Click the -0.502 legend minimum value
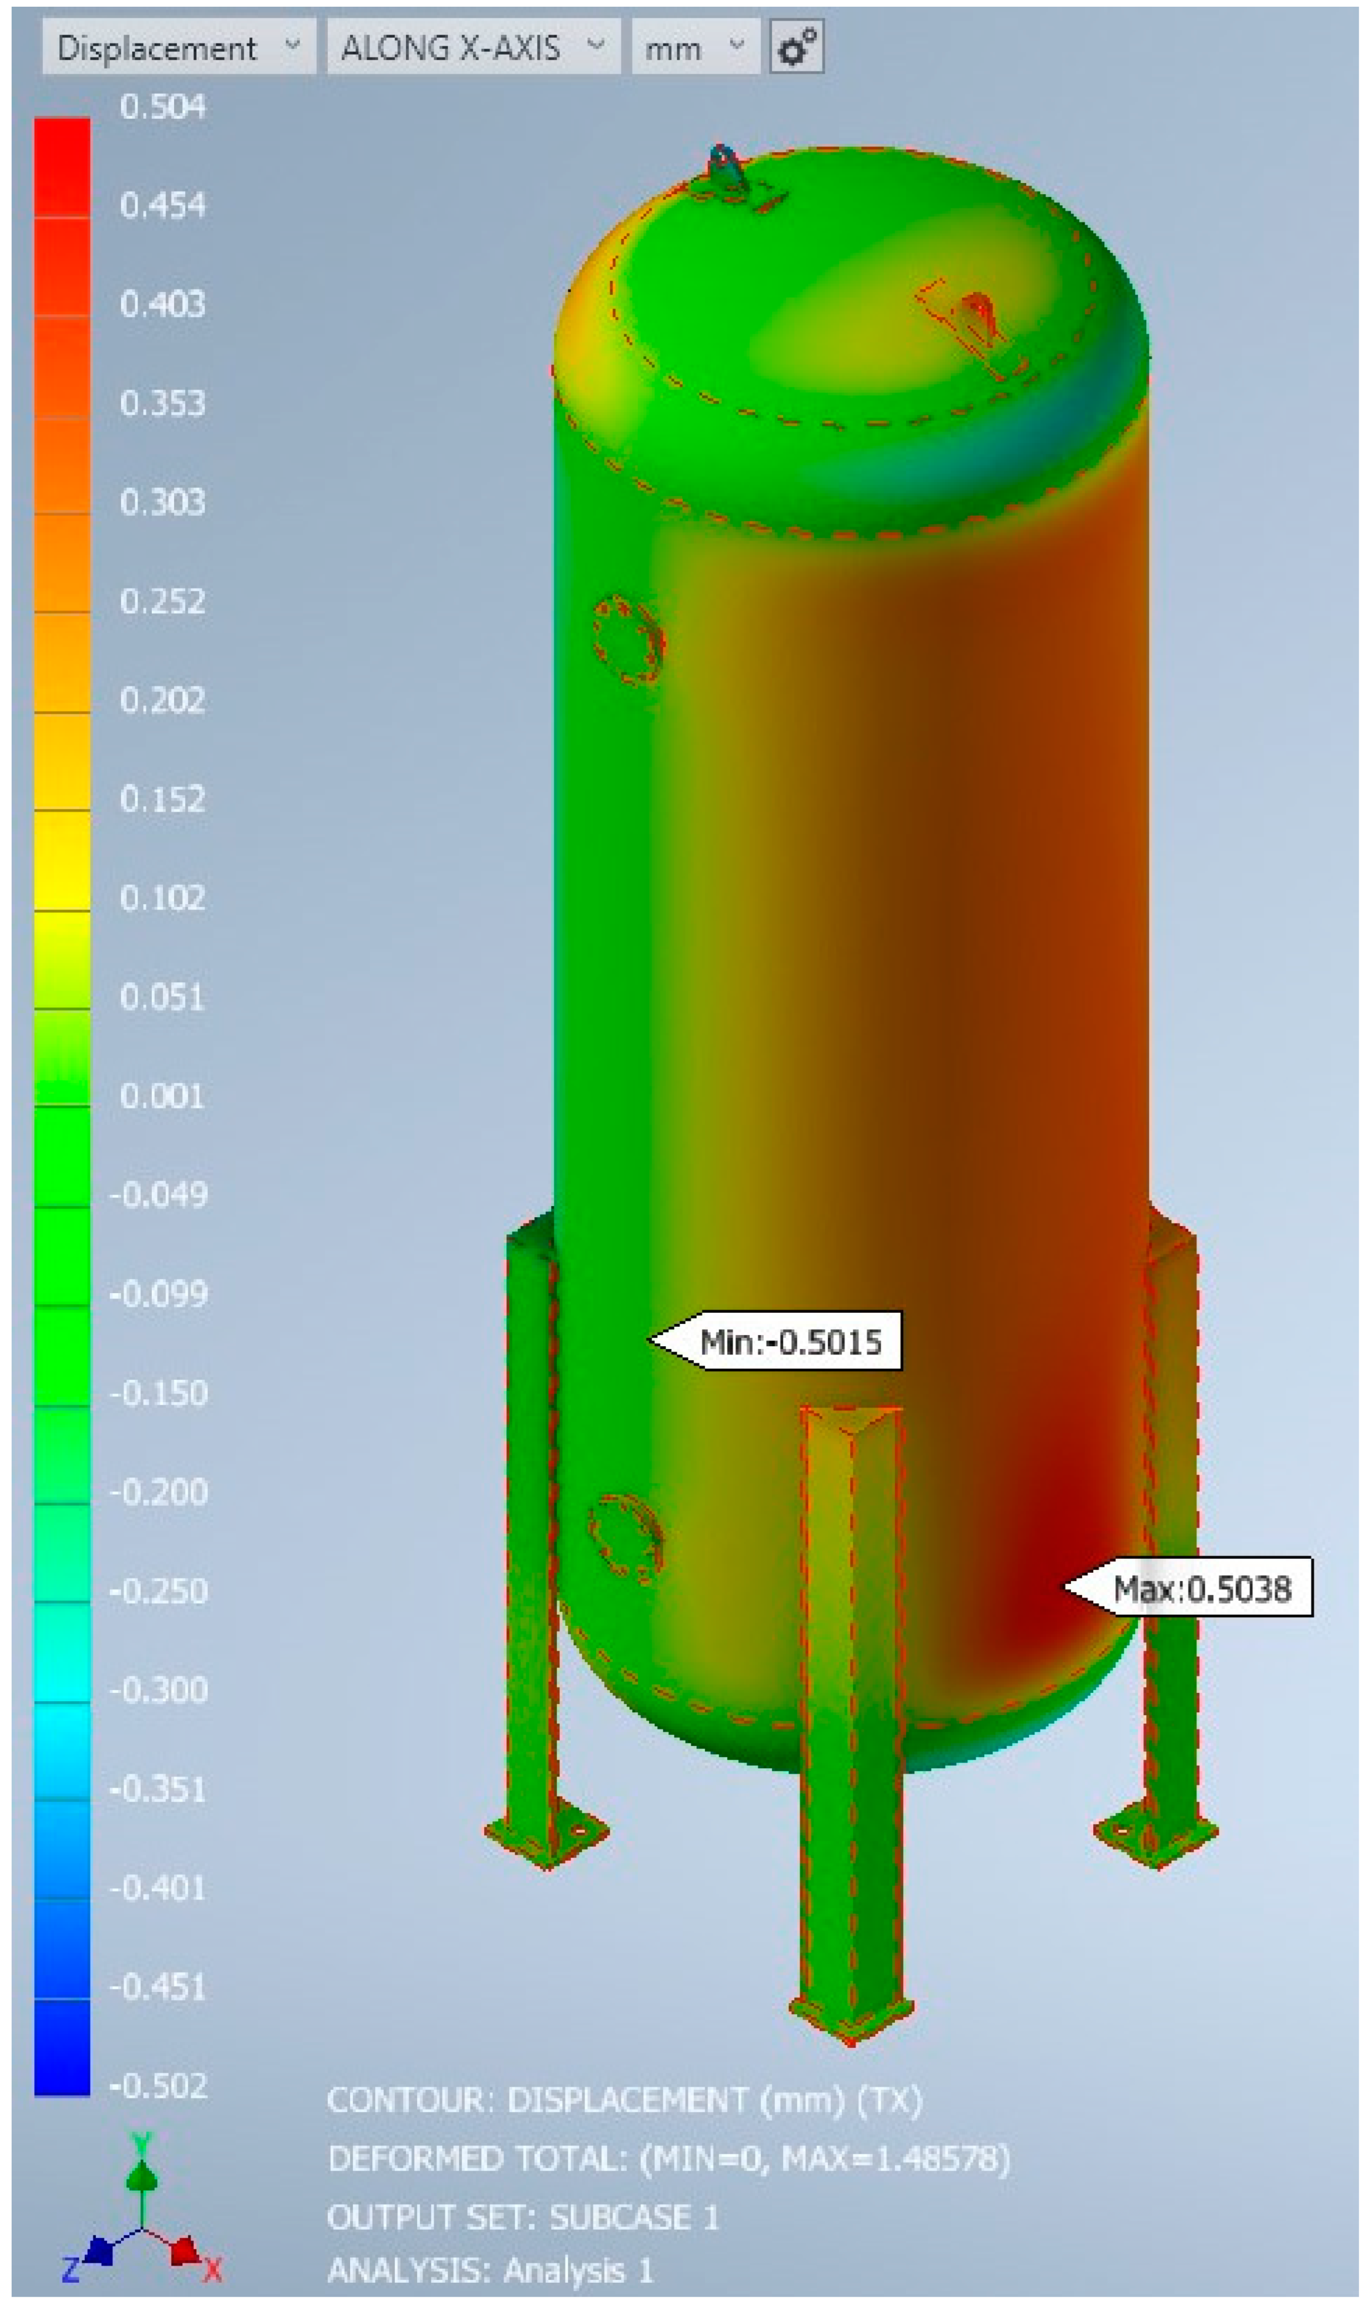The width and height of the screenshot is (1370, 2309). click(x=159, y=2086)
